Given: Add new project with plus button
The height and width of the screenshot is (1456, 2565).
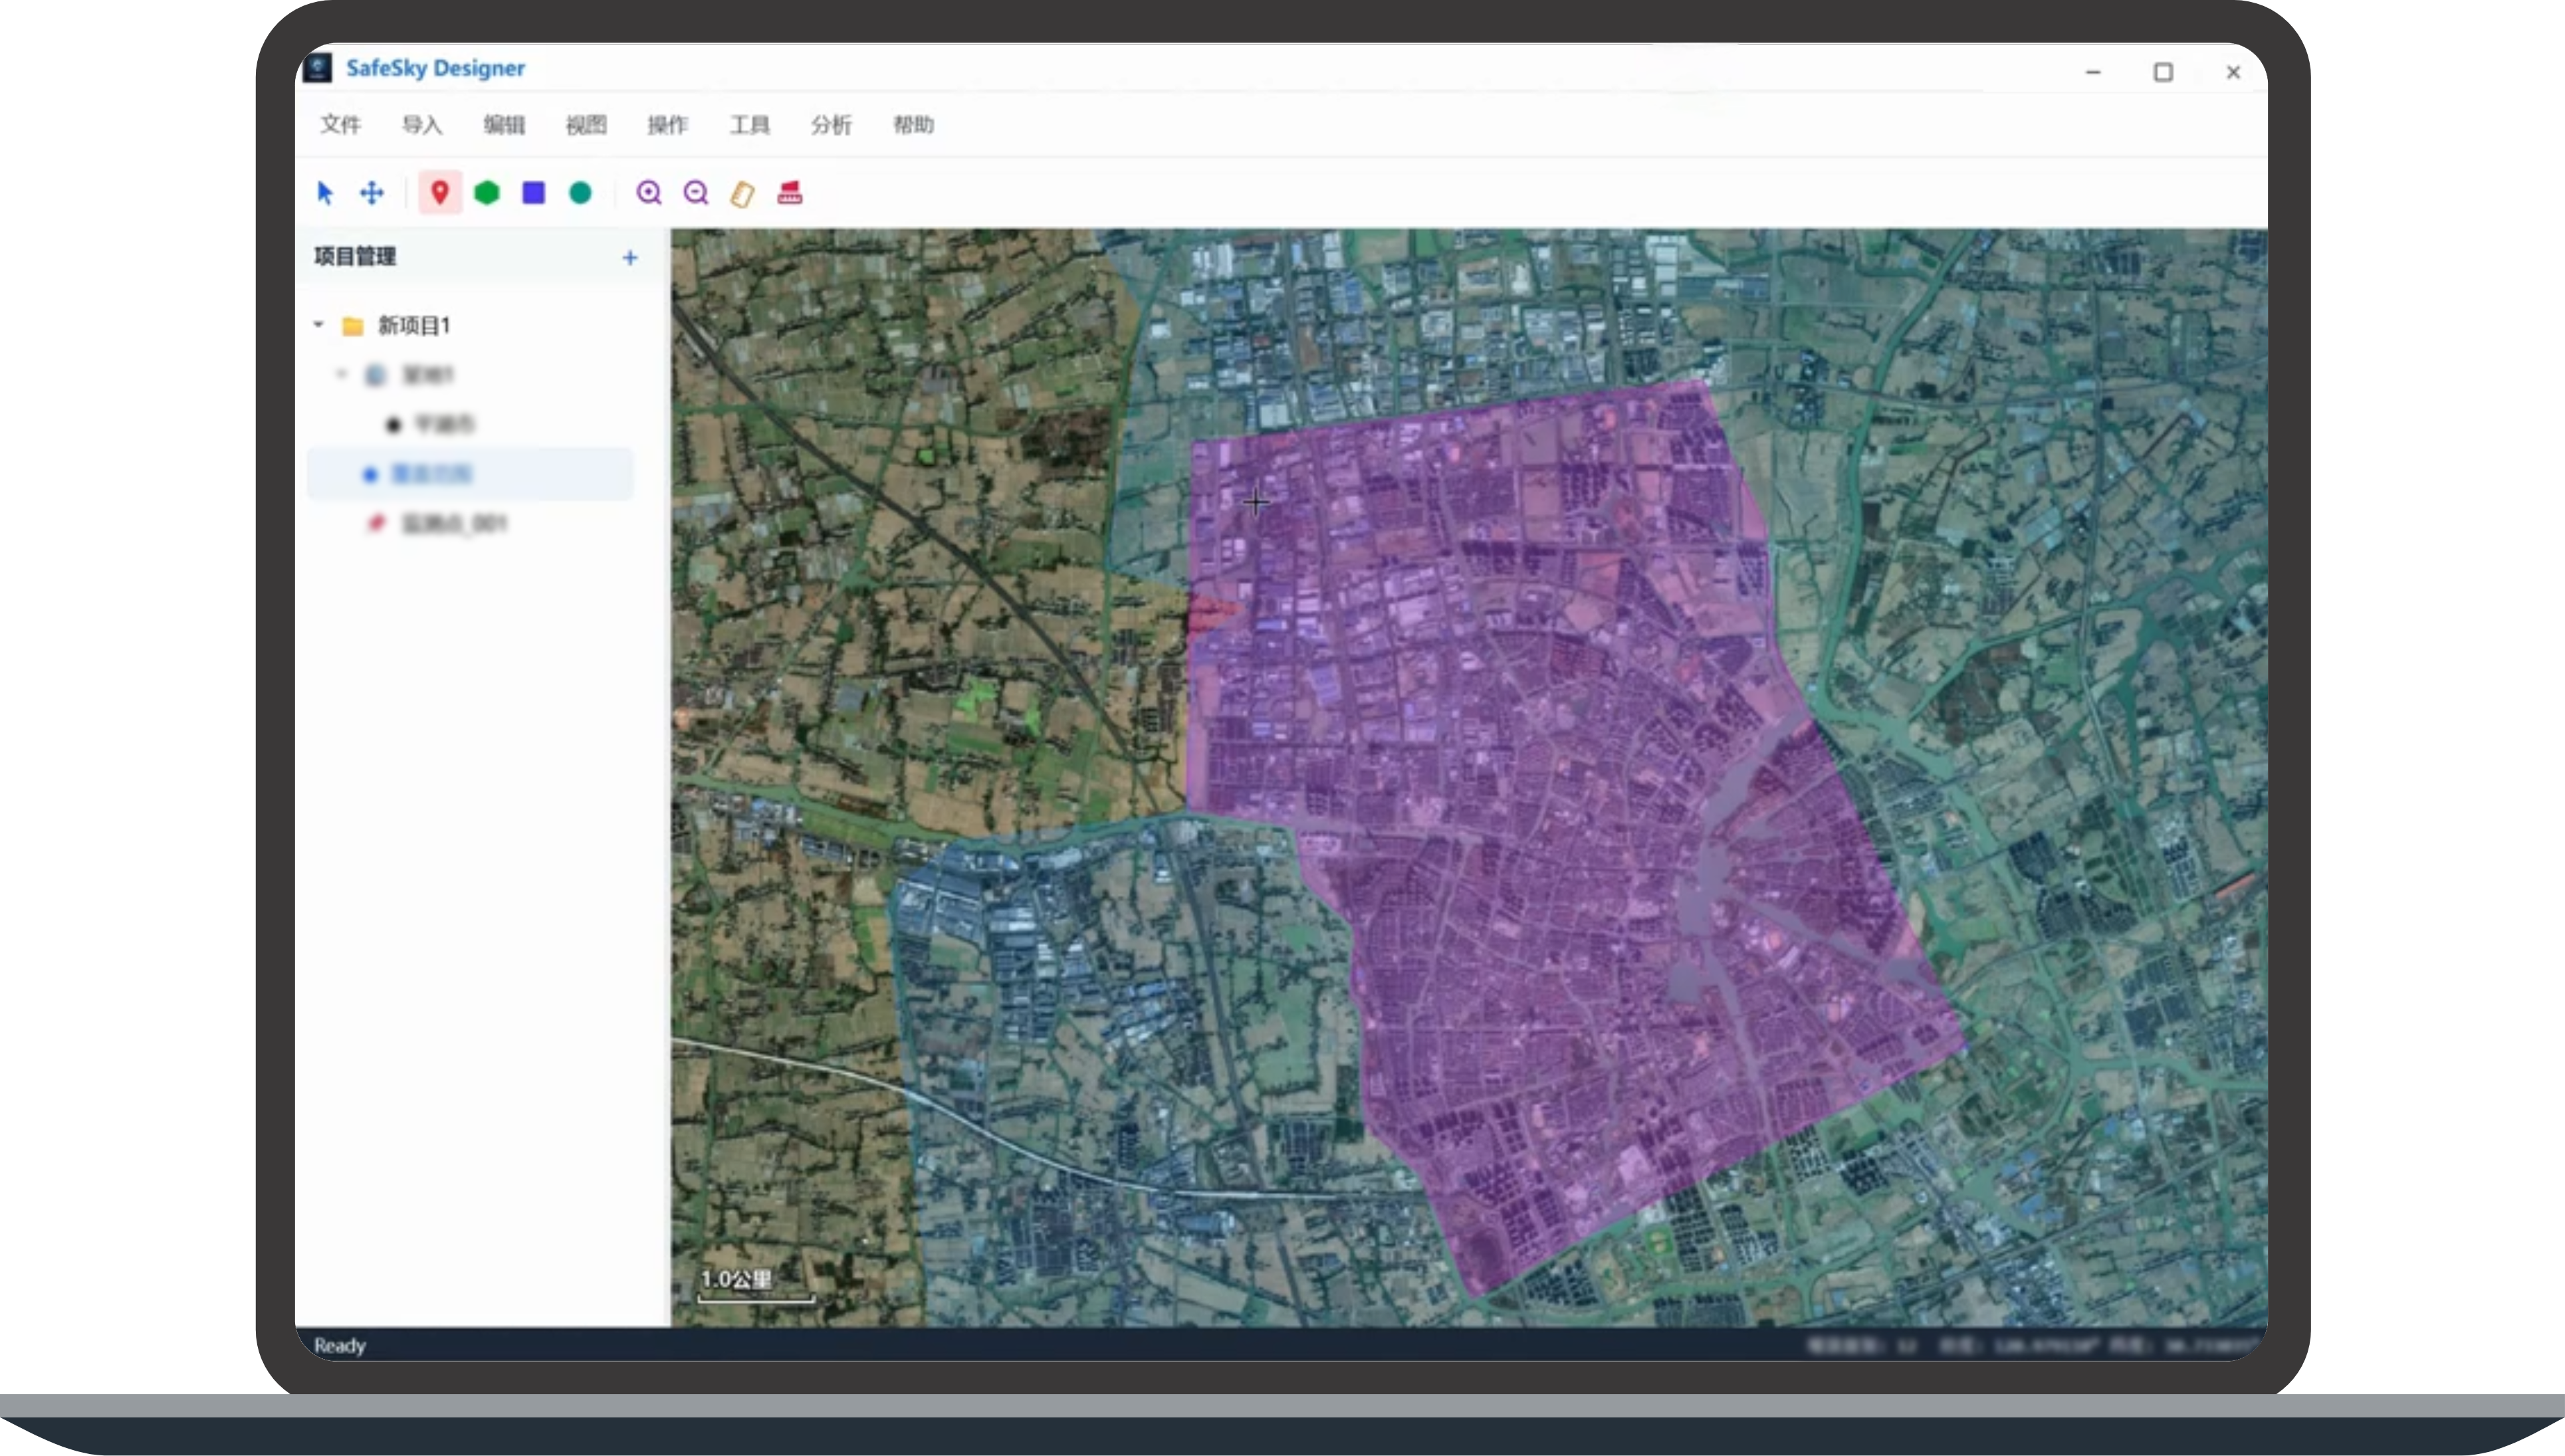Looking at the screenshot, I should [x=630, y=258].
